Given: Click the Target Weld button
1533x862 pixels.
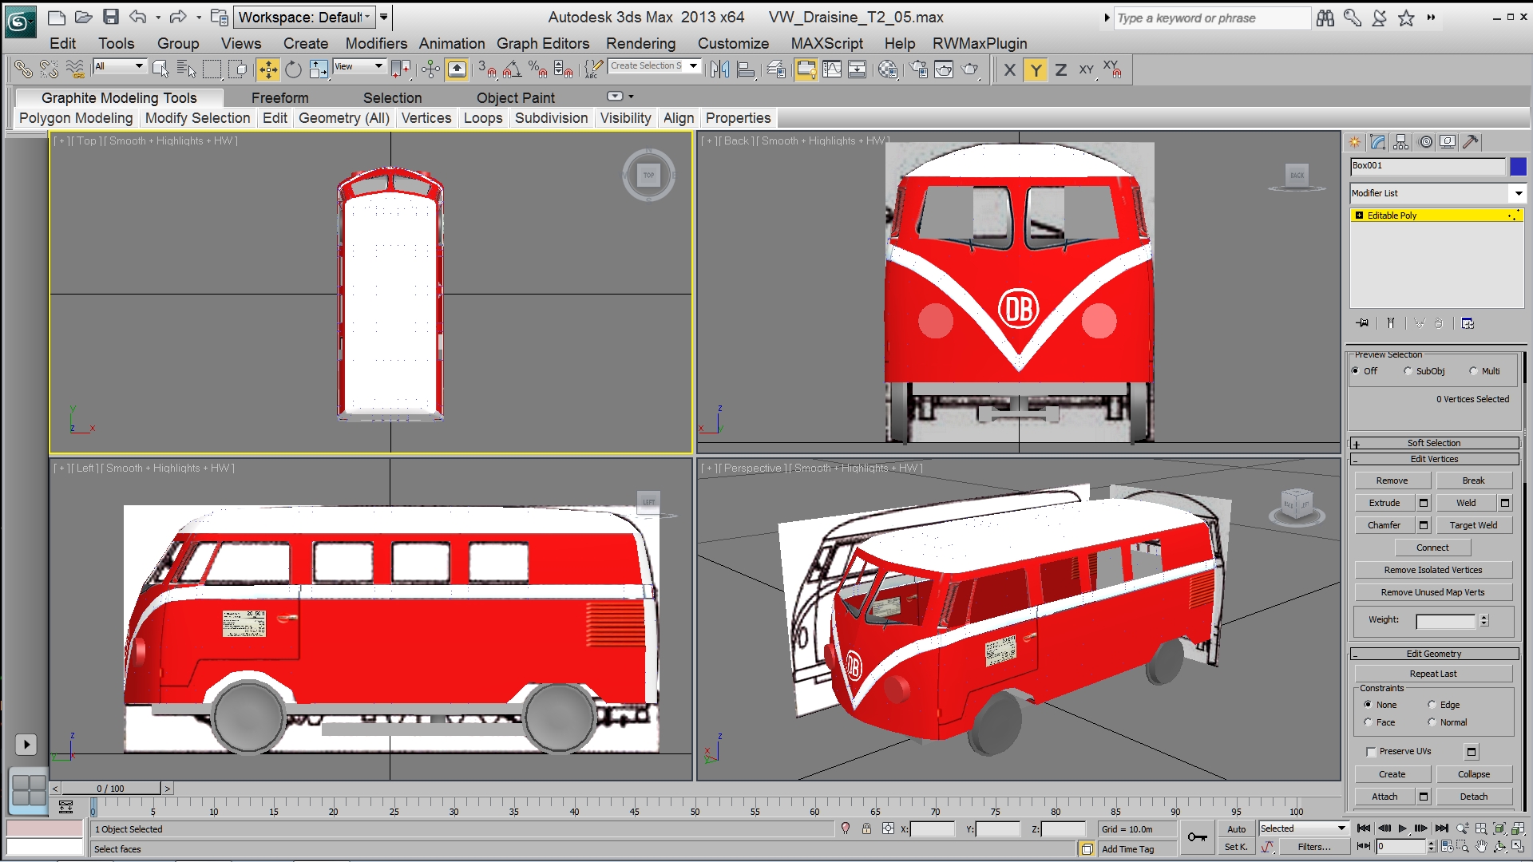Looking at the screenshot, I should (x=1473, y=525).
